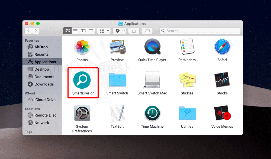Open the group-by arrangement dropdown

104,31
